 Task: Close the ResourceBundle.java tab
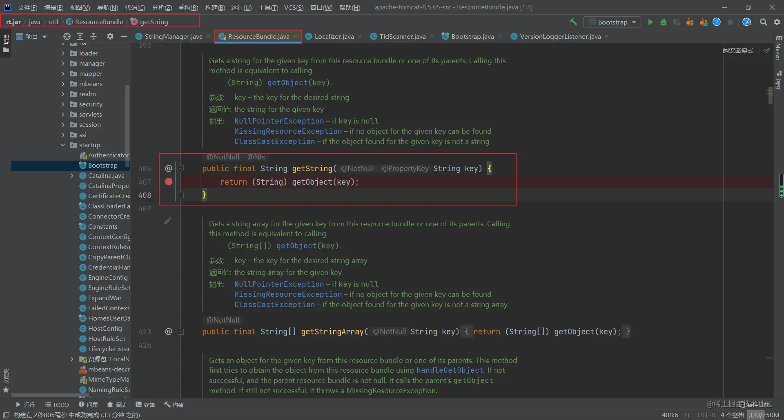[295, 36]
